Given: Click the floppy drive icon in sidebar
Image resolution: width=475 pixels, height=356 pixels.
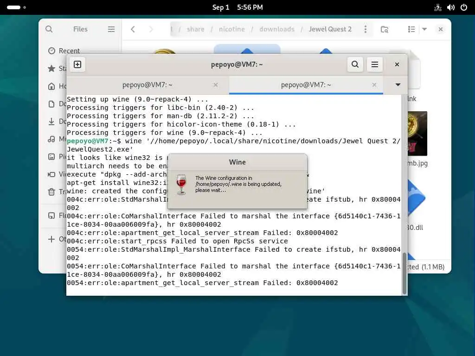Looking at the screenshot, I should 51,216.
